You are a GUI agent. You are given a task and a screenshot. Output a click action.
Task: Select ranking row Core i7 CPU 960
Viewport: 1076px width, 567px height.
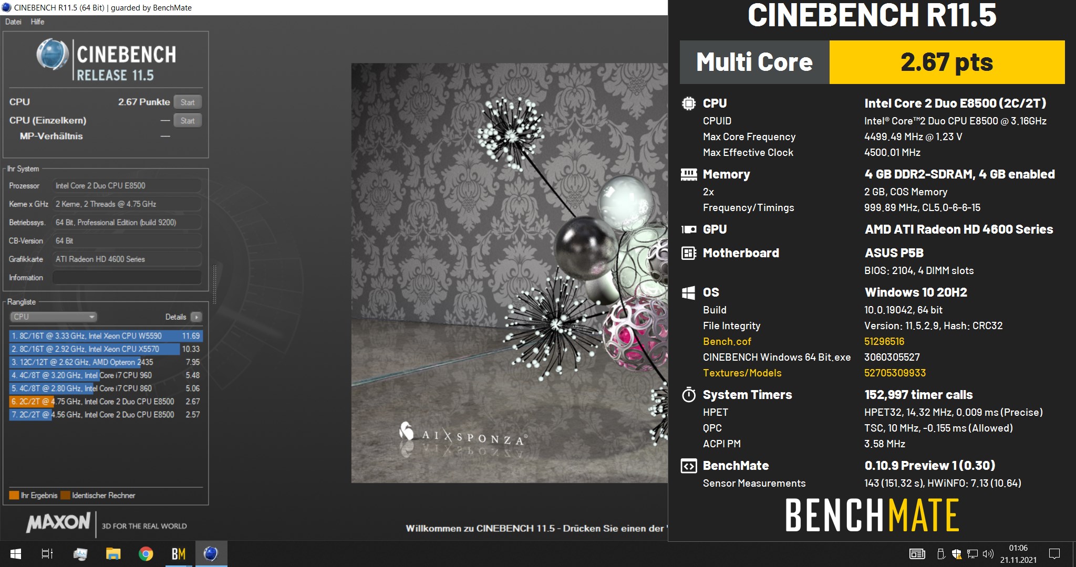click(x=106, y=375)
